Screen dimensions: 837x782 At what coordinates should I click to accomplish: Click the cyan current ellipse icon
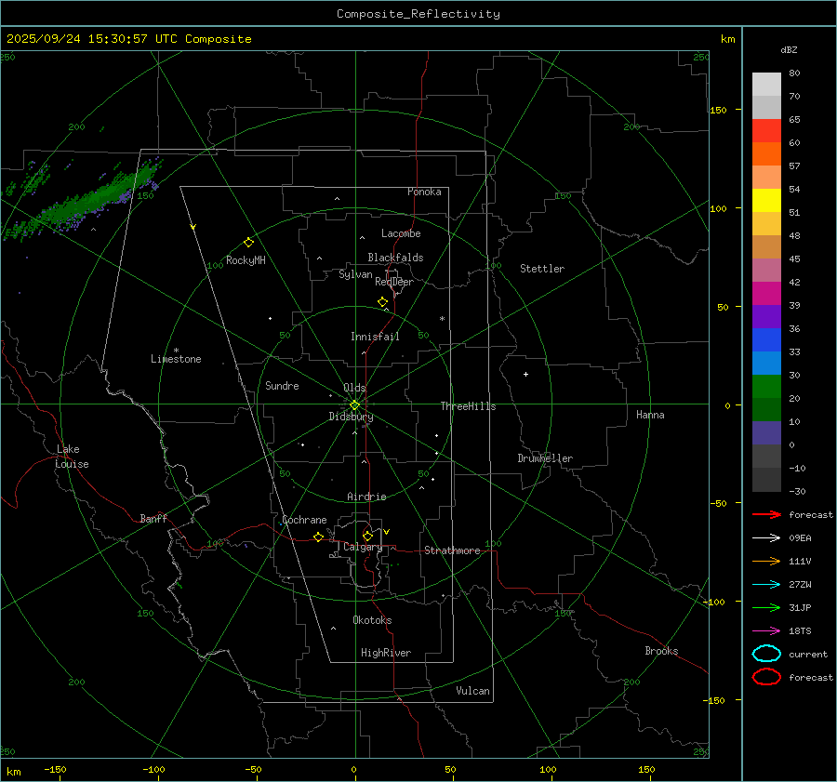pyautogui.click(x=766, y=654)
